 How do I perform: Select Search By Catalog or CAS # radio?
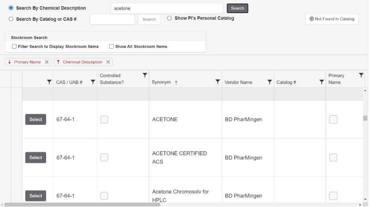(x=11, y=19)
